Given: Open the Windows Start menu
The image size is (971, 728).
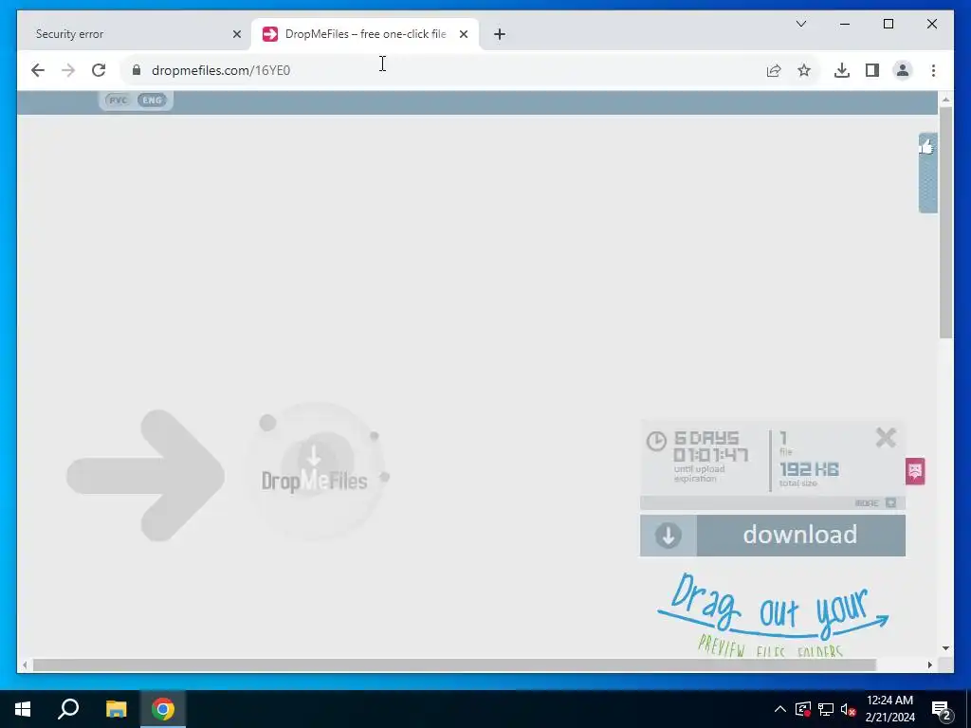Looking at the screenshot, I should click(x=23, y=709).
